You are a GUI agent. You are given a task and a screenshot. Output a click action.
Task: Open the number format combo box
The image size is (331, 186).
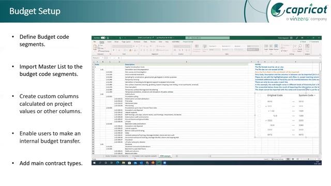pos(182,46)
